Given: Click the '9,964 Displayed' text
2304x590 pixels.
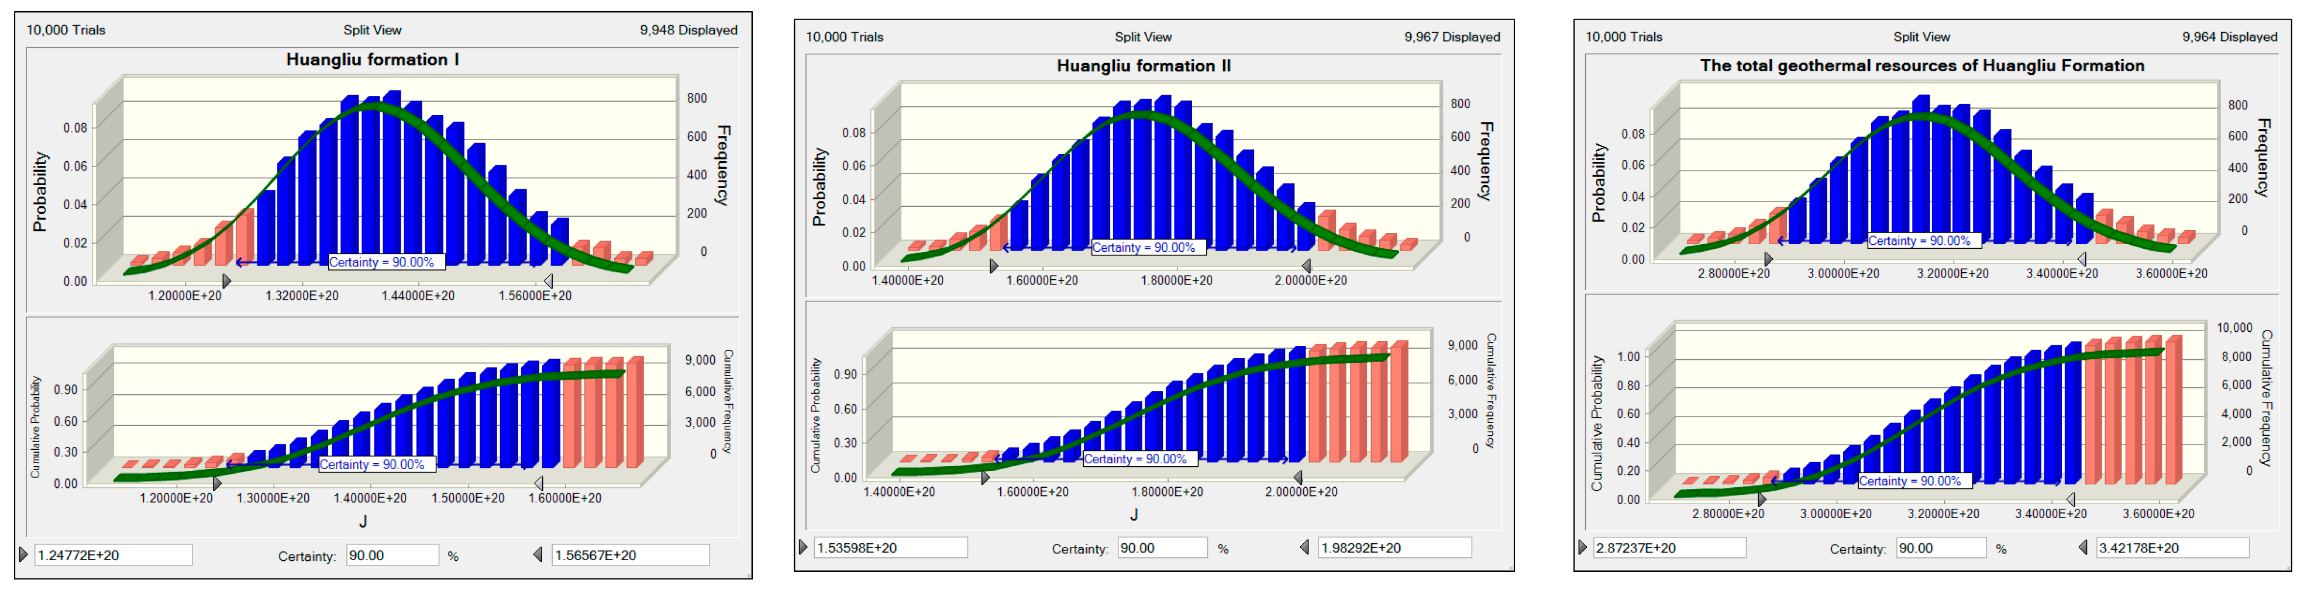Looking at the screenshot, I should pyautogui.click(x=2230, y=37).
